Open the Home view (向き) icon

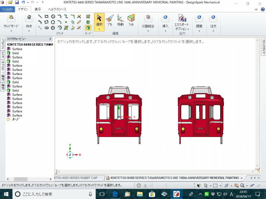click(x=29, y=17)
